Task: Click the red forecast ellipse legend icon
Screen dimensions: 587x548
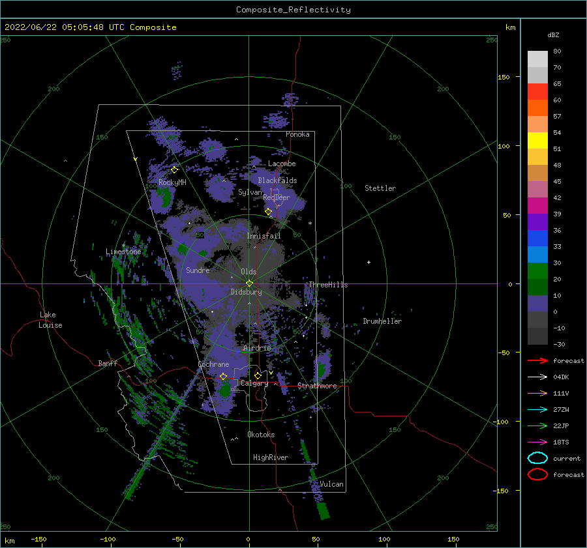Action: [537, 474]
